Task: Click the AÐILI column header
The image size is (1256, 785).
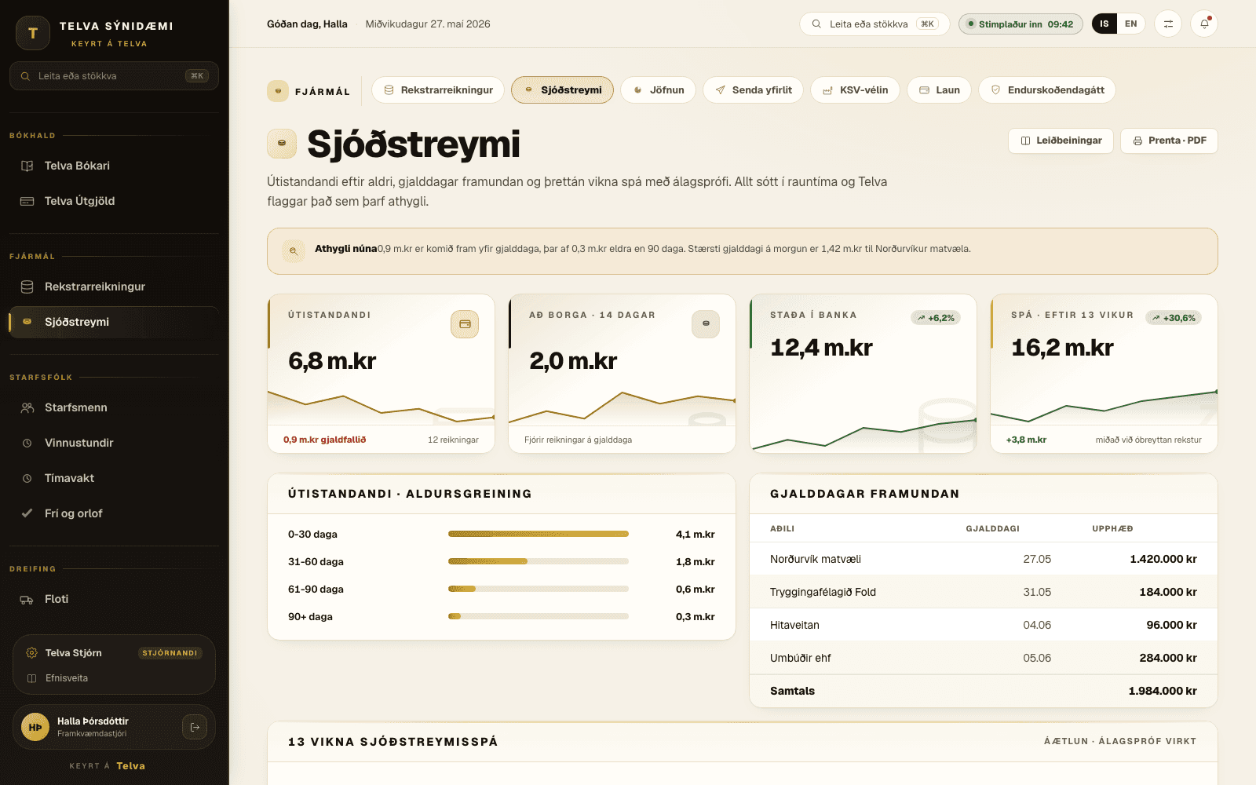Action: [782, 528]
